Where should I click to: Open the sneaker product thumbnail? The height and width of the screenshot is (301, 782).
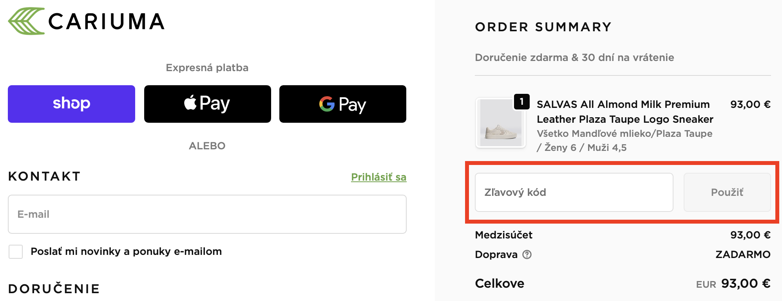pyautogui.click(x=501, y=123)
